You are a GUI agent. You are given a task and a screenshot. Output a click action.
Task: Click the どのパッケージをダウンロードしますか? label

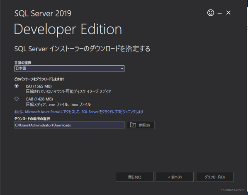point(39,79)
